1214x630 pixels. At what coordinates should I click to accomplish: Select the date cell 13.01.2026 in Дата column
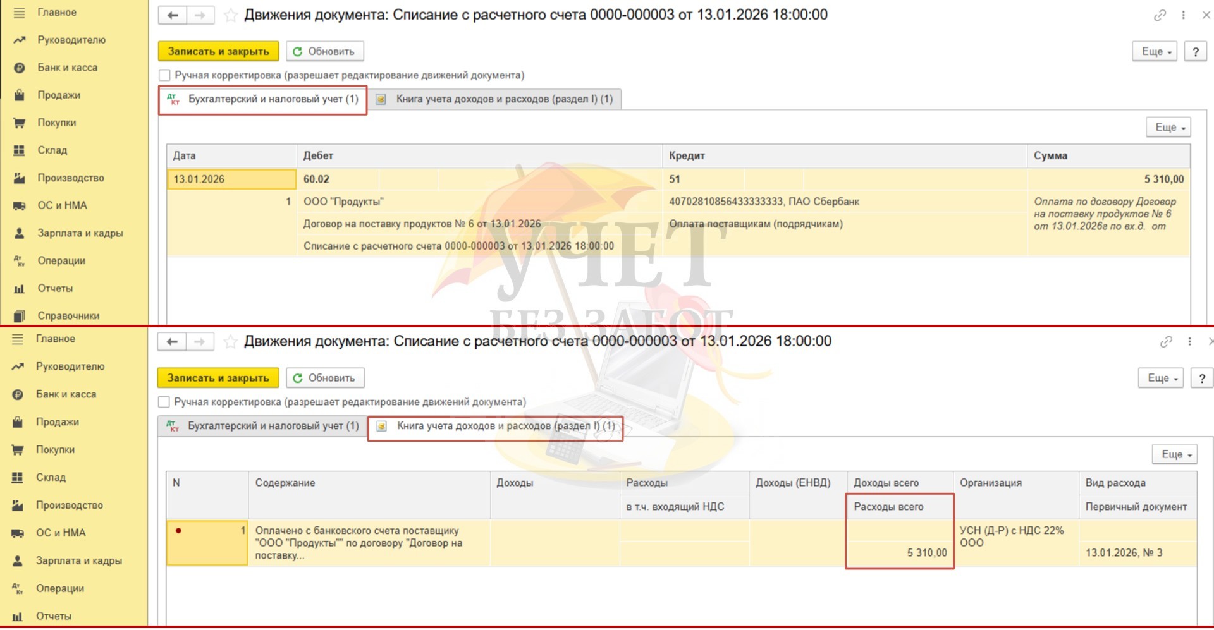pos(231,179)
